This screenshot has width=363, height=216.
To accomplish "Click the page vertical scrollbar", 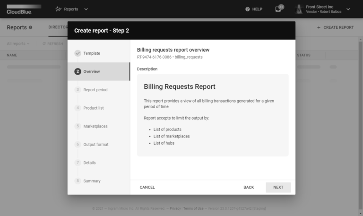I will tap(361, 125).
